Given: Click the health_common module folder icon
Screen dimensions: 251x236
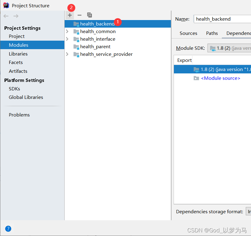Looking at the screenshot, I should pyautogui.click(x=76, y=32).
